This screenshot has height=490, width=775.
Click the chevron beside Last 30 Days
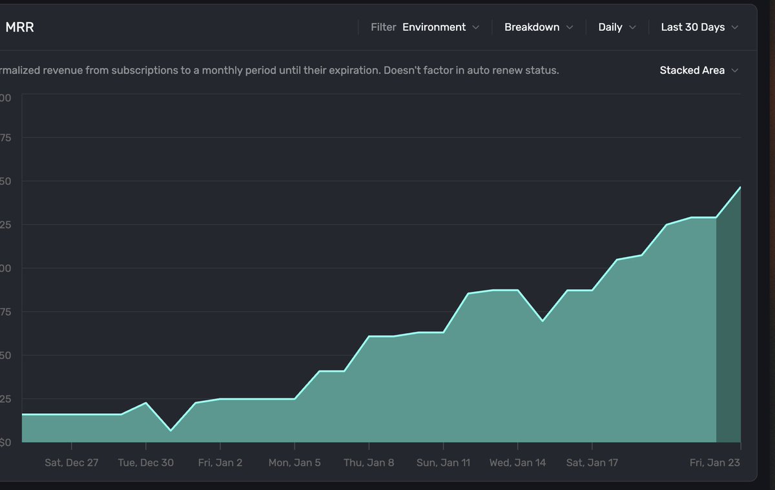(x=735, y=27)
